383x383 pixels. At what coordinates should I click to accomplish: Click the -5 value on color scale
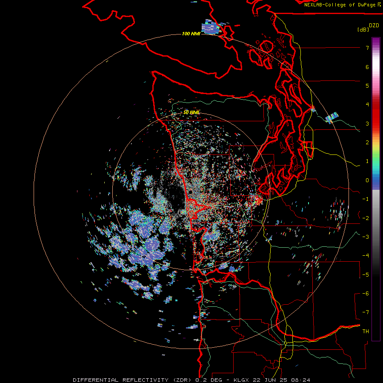tap(366, 275)
